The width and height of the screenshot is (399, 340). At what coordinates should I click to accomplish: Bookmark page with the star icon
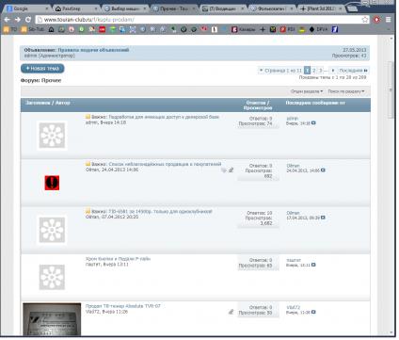(365, 20)
